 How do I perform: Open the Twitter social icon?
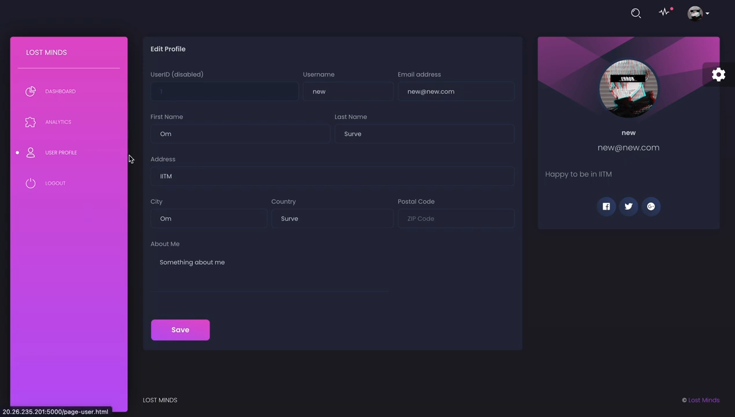click(x=629, y=206)
